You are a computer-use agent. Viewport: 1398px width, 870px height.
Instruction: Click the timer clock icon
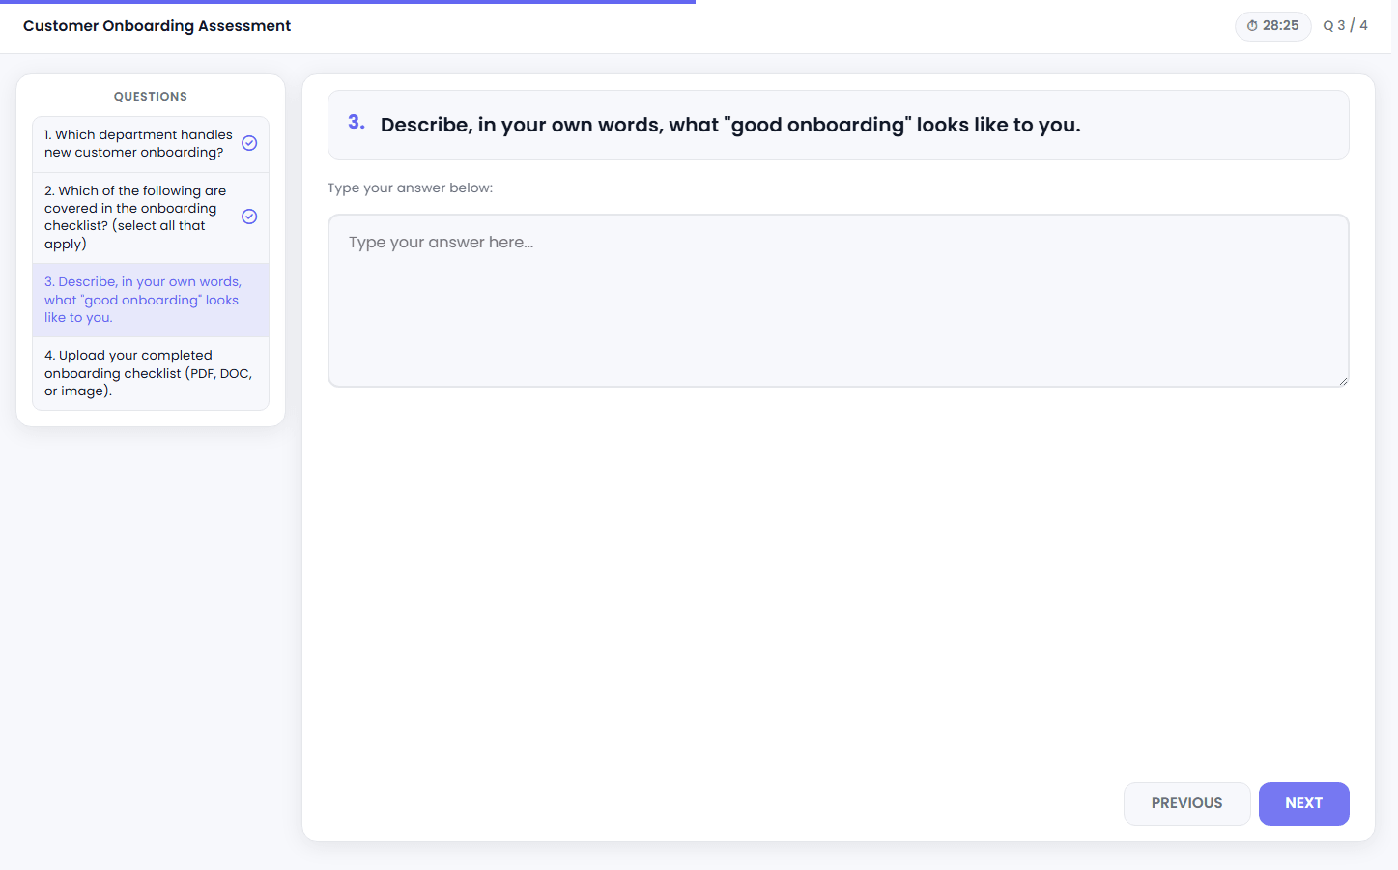tap(1252, 26)
